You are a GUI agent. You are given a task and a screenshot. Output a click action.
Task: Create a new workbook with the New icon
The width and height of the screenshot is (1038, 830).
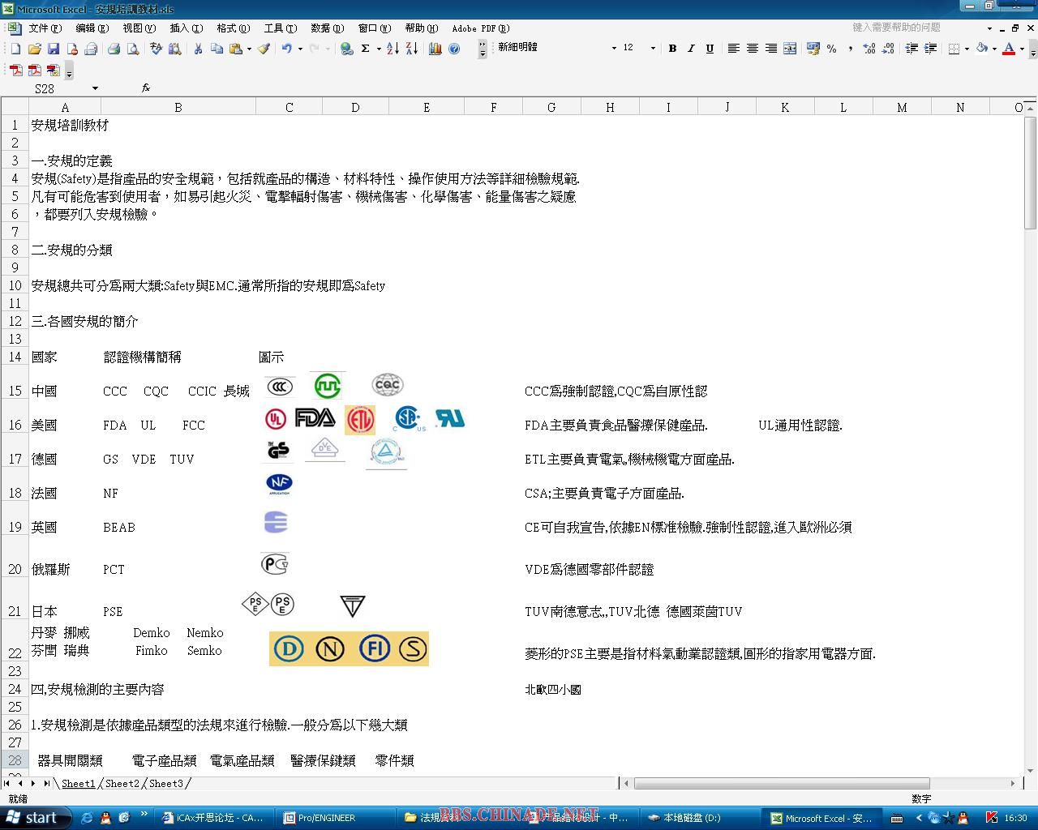click(15, 49)
